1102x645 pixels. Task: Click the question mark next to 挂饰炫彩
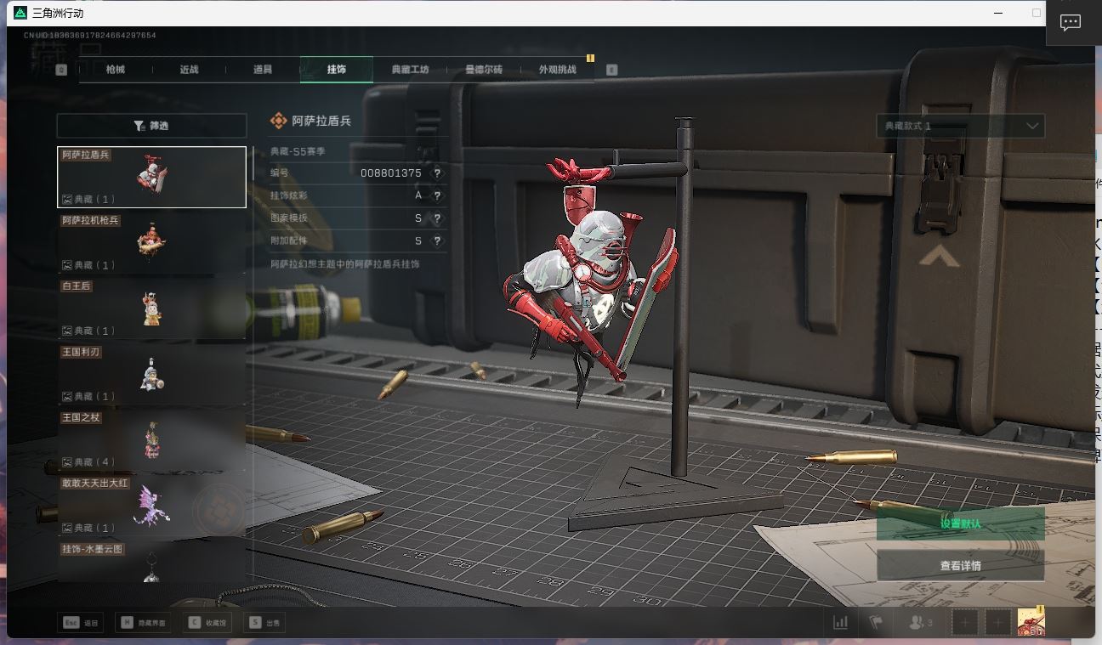(x=437, y=196)
